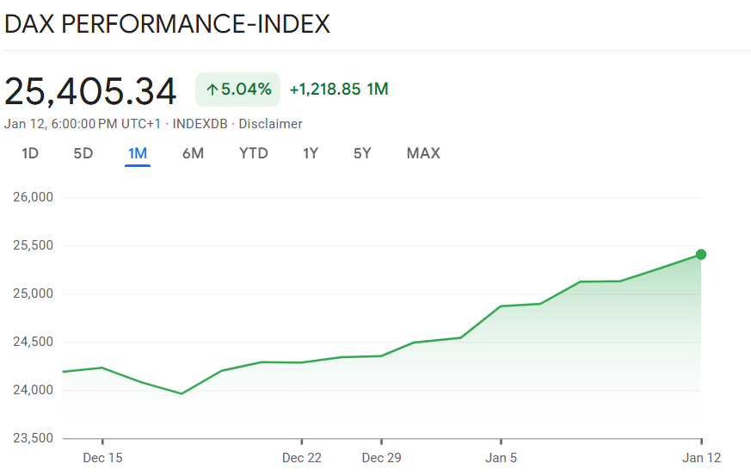This screenshot has width=751, height=476.
Task: Click the Dec 29 axis label
Action: tap(381, 458)
